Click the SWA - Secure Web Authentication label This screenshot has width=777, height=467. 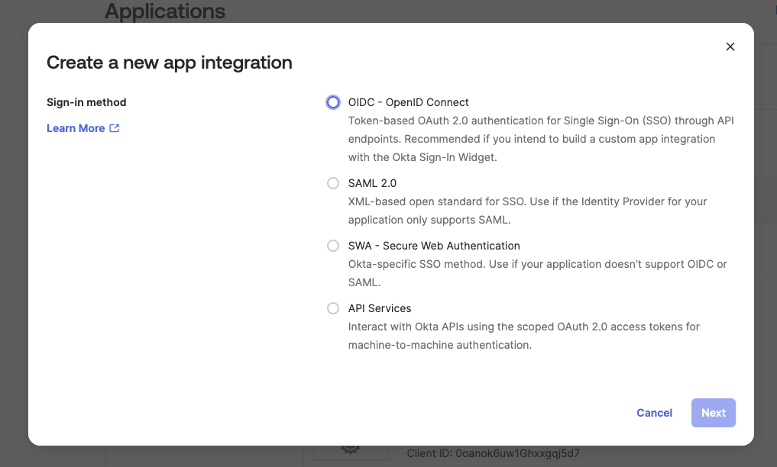tap(433, 246)
